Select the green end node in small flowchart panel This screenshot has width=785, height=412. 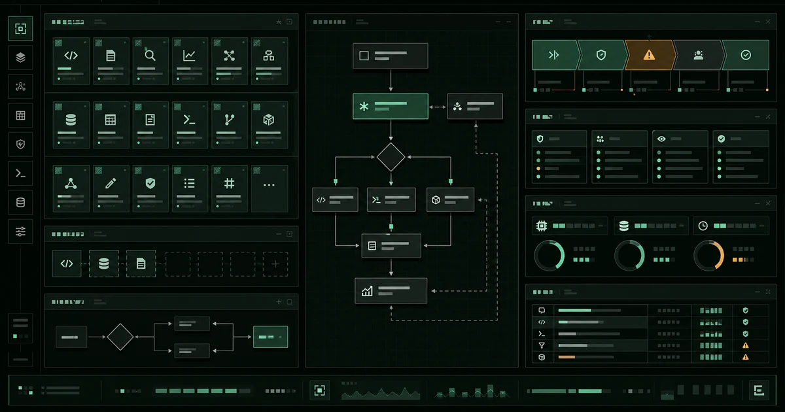point(270,337)
